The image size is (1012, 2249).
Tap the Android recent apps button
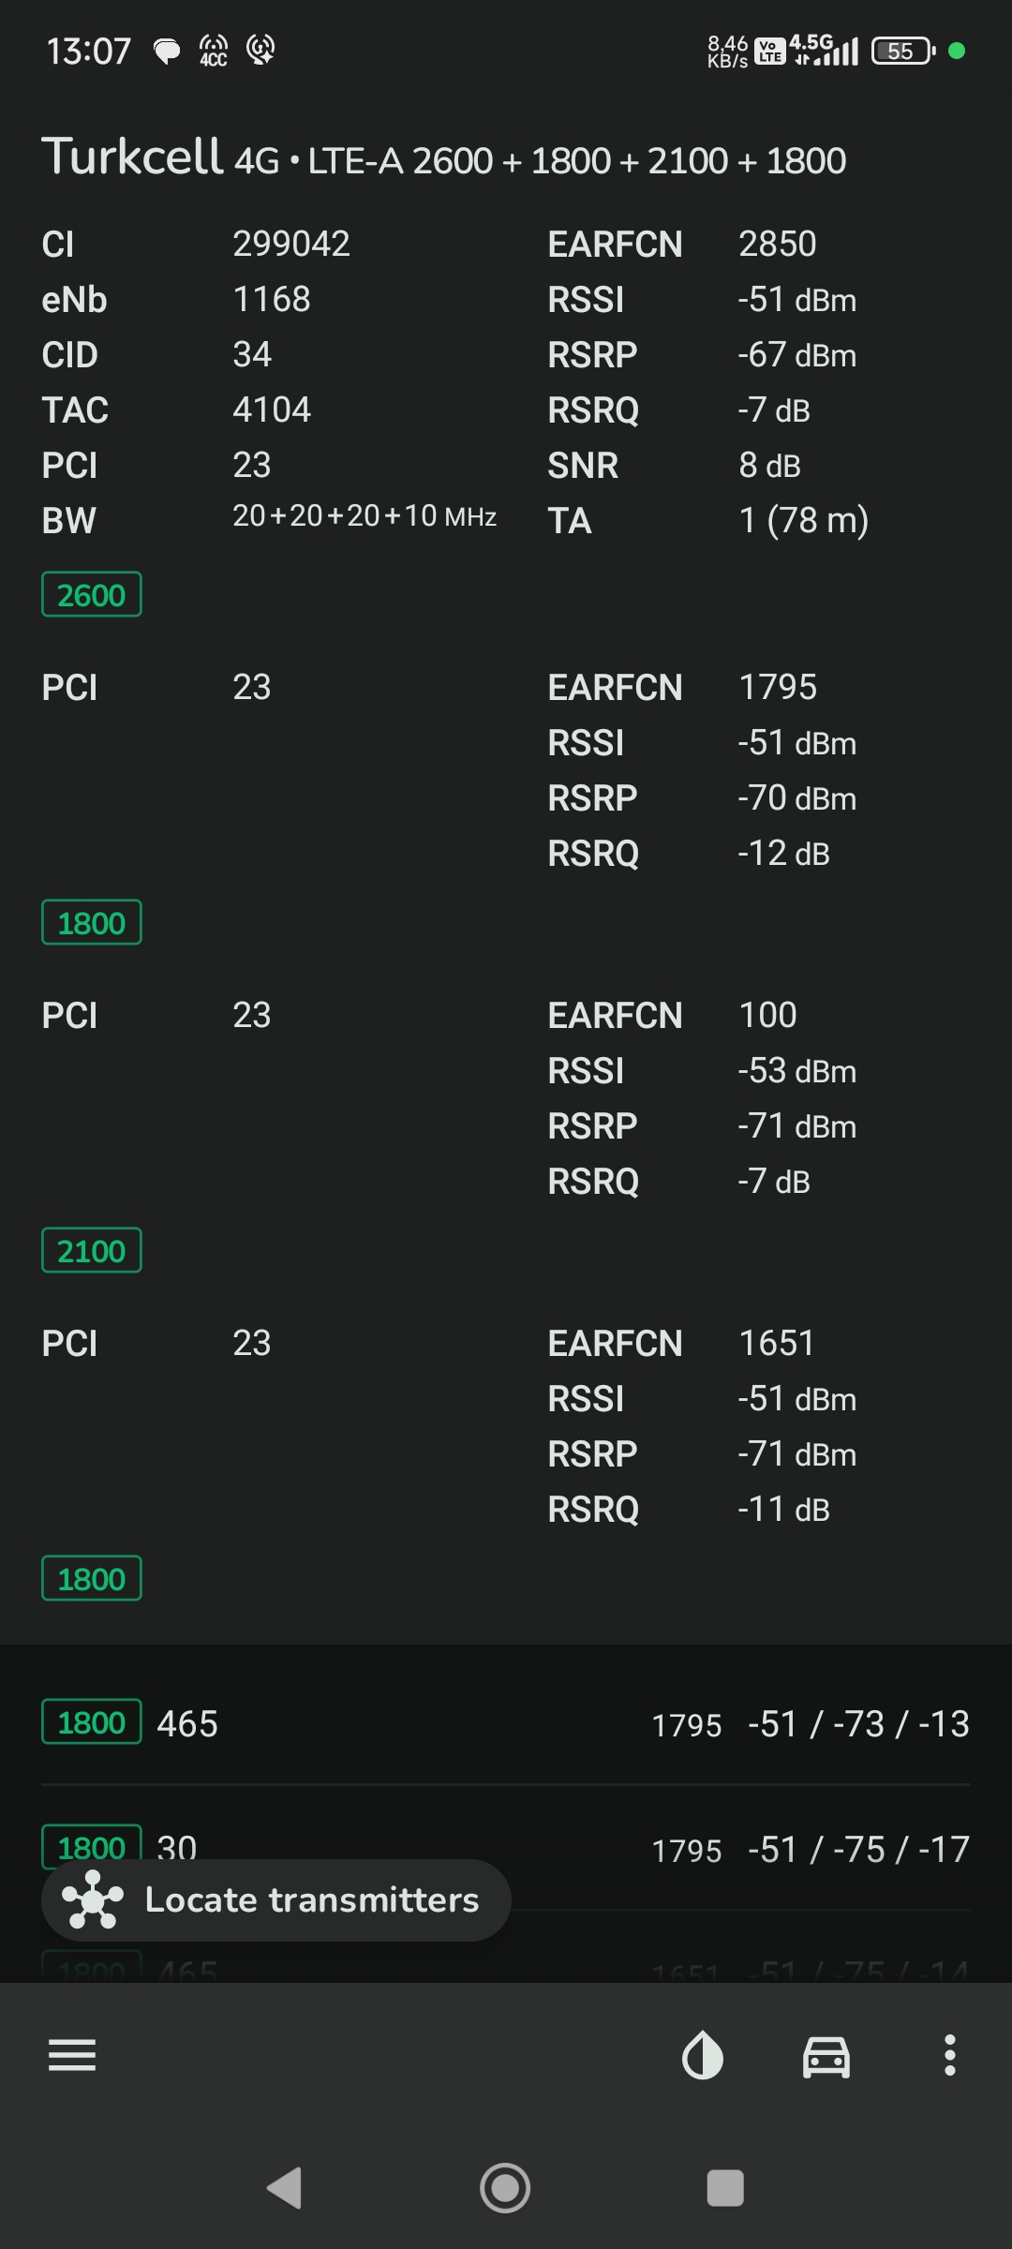tap(725, 2188)
